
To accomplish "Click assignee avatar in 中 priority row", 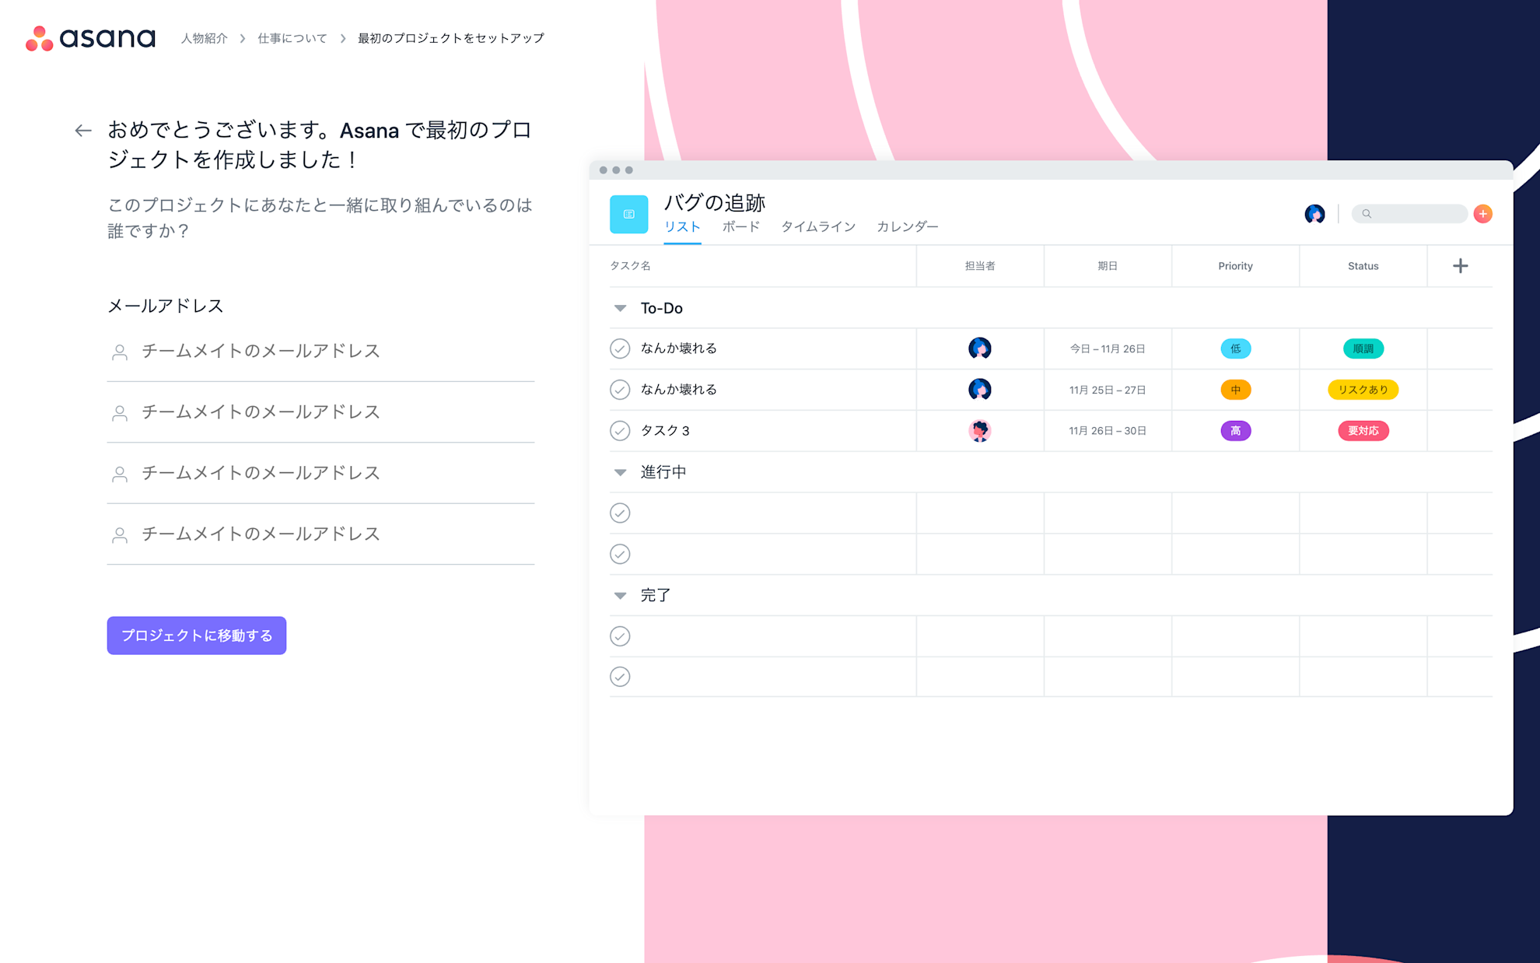I will [980, 389].
